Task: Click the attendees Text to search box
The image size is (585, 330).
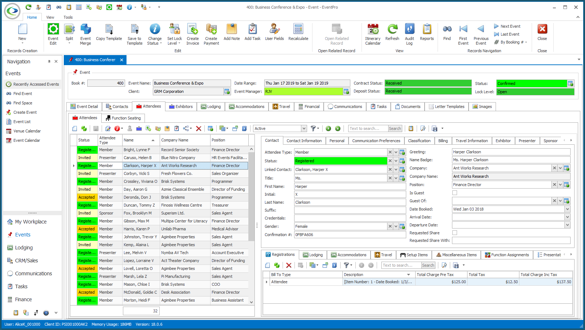Action: point(368,128)
